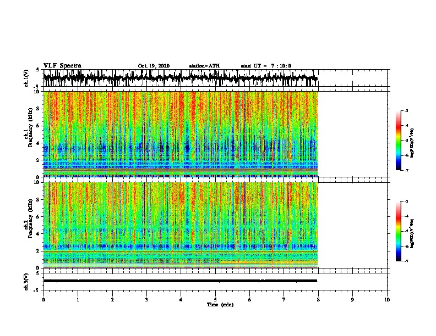436x336 pixels.
Task: Click the "station=ATH" header label
Action: click(x=204, y=66)
